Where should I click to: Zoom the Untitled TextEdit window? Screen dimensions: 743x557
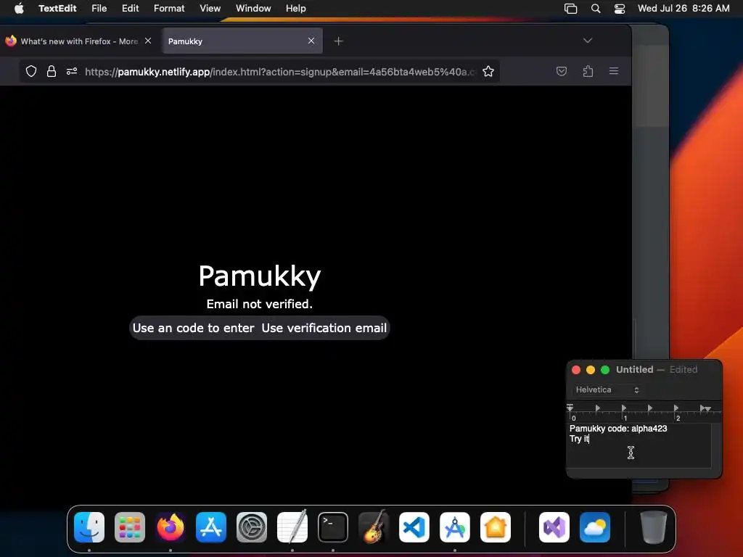click(x=605, y=370)
